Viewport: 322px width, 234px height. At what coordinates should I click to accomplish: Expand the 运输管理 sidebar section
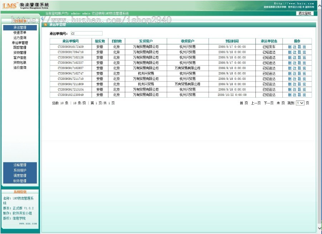(x=20, y=165)
